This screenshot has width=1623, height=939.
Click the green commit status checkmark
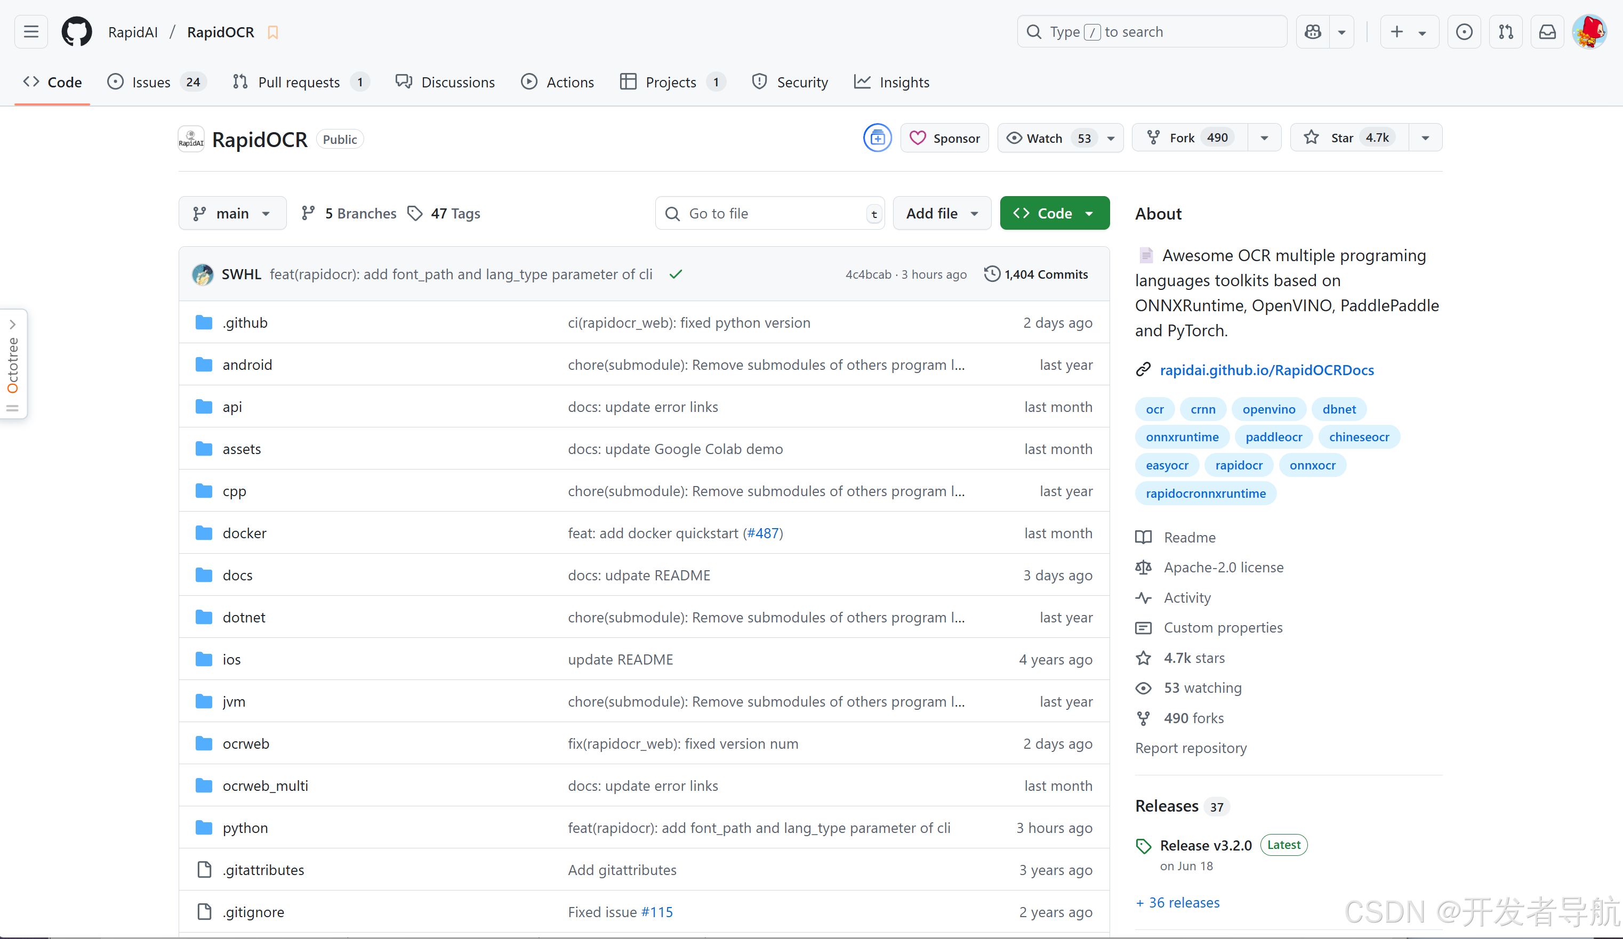676,274
